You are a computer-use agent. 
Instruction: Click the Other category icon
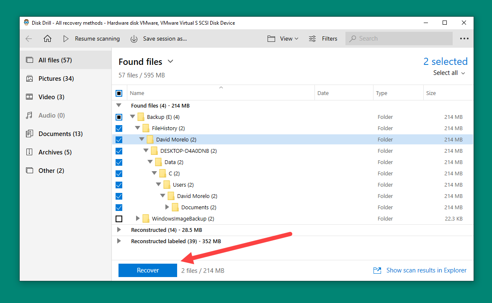click(x=29, y=171)
